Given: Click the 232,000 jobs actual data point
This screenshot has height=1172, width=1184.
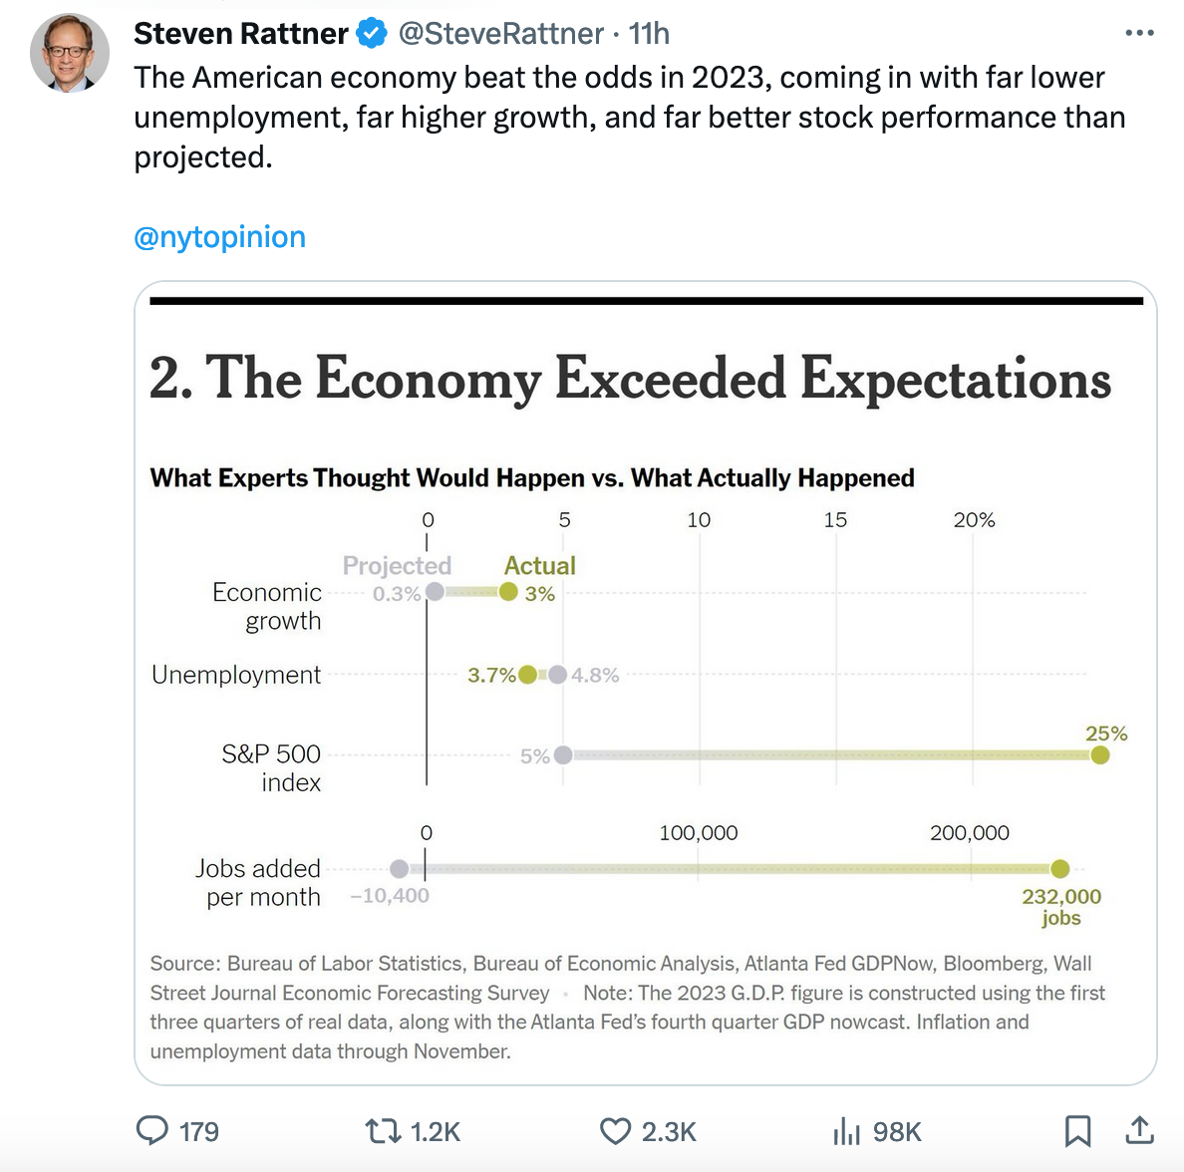Looking at the screenshot, I should click(1059, 869).
